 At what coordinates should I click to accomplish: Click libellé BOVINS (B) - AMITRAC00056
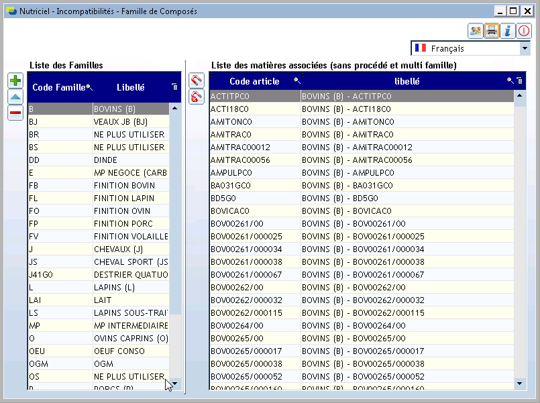pyautogui.click(x=407, y=160)
